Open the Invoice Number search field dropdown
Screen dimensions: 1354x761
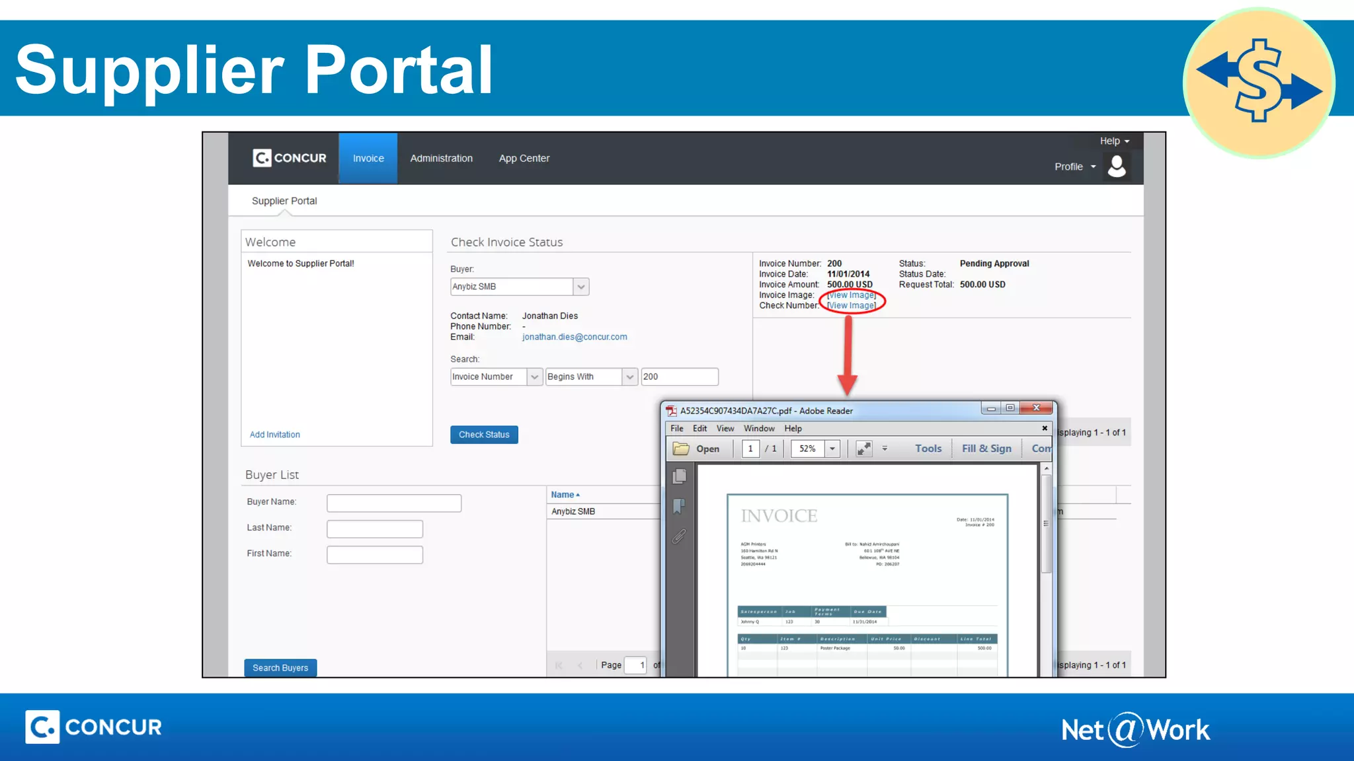[x=534, y=377]
